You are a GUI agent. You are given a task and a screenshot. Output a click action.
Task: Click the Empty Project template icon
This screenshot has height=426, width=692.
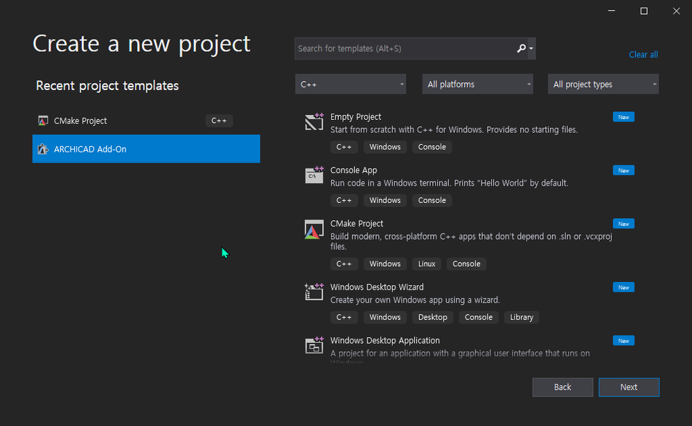(314, 122)
